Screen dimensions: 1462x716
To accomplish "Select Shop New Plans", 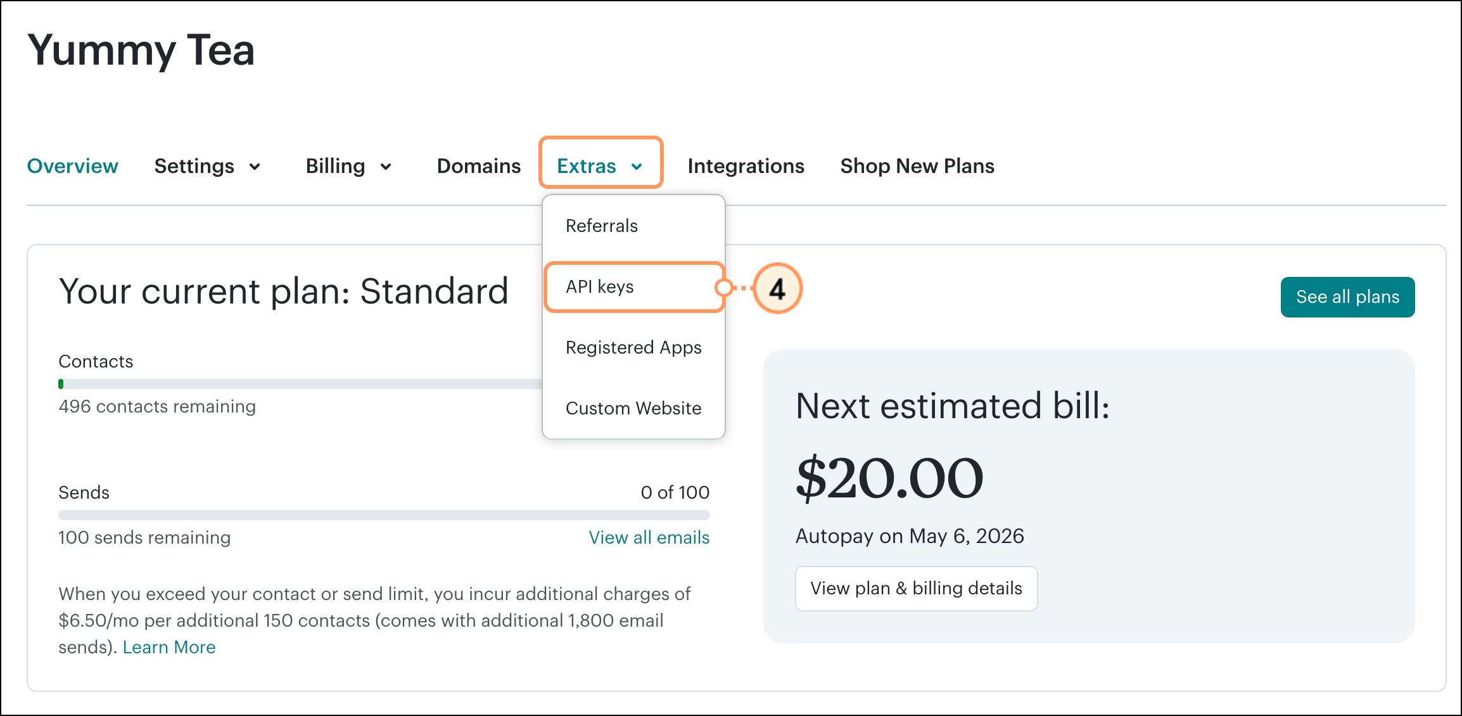I will coord(917,166).
